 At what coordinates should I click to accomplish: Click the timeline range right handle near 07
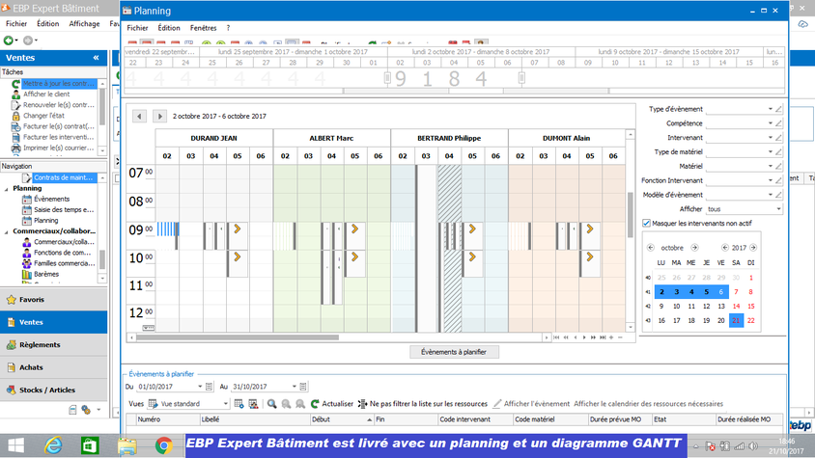[x=521, y=78]
